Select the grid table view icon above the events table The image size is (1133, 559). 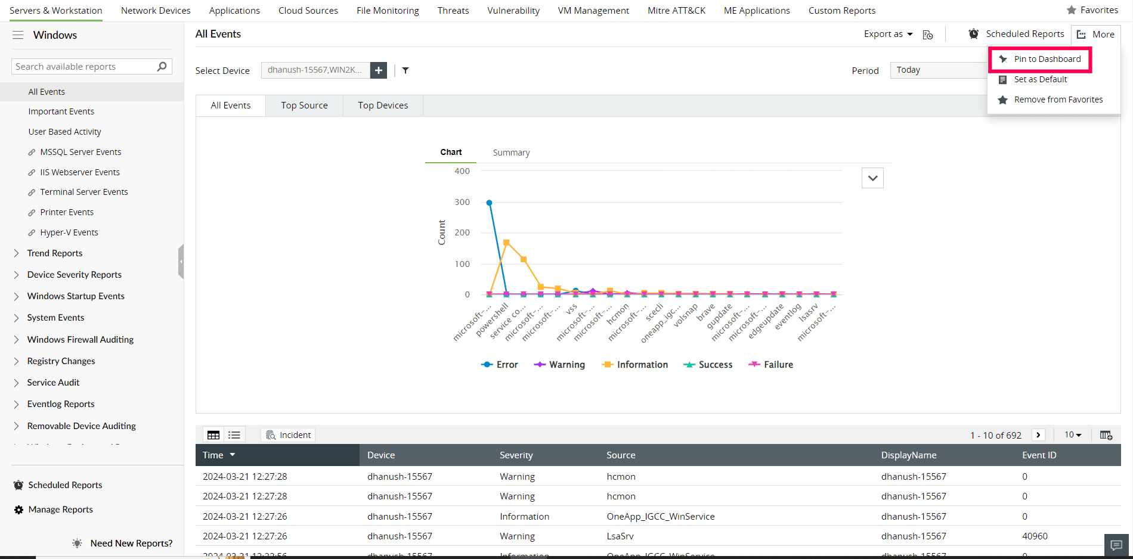tap(213, 434)
